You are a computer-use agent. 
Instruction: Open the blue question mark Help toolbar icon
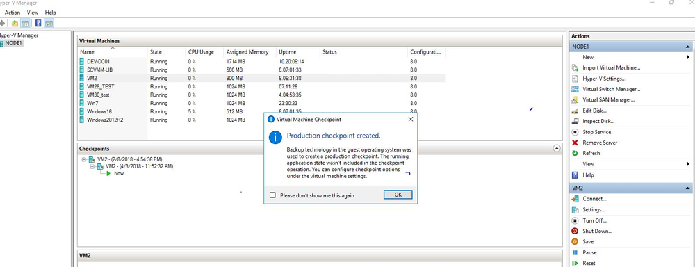tap(38, 24)
